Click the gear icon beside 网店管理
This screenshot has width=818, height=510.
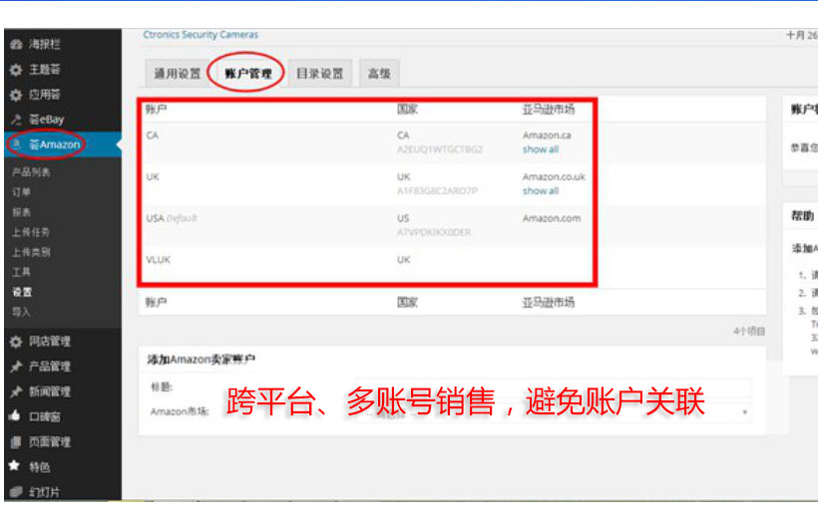(x=15, y=342)
